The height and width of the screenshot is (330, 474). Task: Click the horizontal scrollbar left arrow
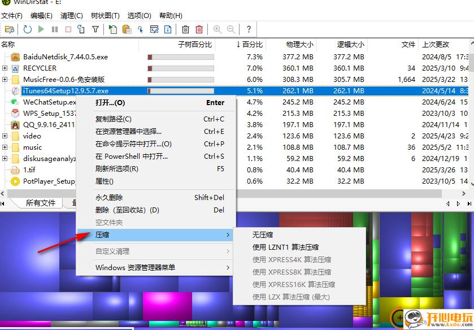[3, 192]
